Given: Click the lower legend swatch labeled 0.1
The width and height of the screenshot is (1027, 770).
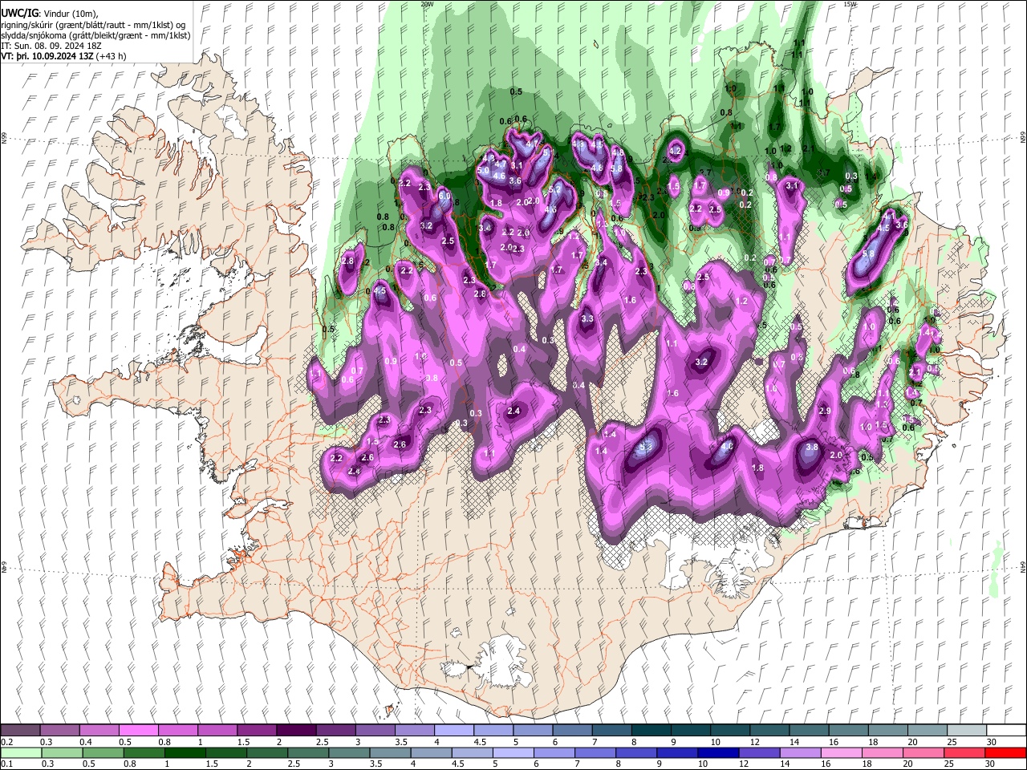Looking at the screenshot, I should point(22,752).
